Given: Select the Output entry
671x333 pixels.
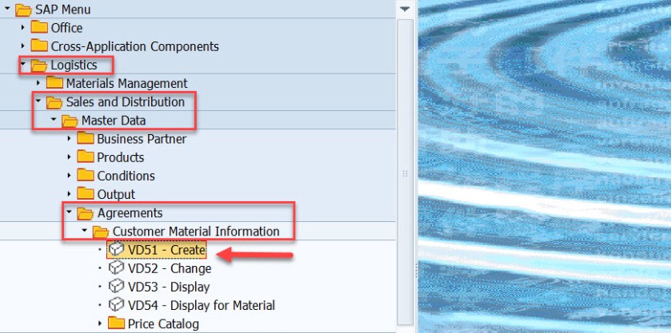Looking at the screenshot, I should click(x=116, y=194).
